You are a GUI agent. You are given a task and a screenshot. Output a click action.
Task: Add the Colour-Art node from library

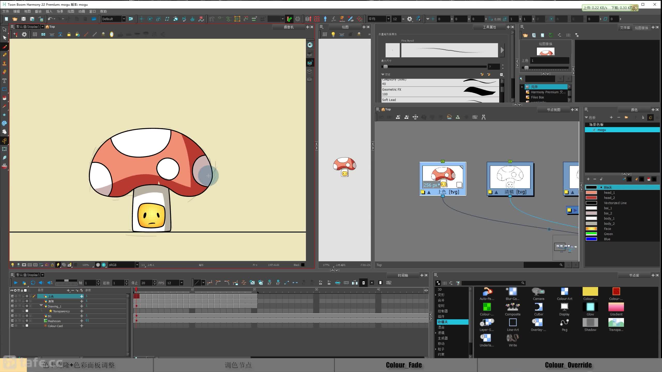click(564, 293)
